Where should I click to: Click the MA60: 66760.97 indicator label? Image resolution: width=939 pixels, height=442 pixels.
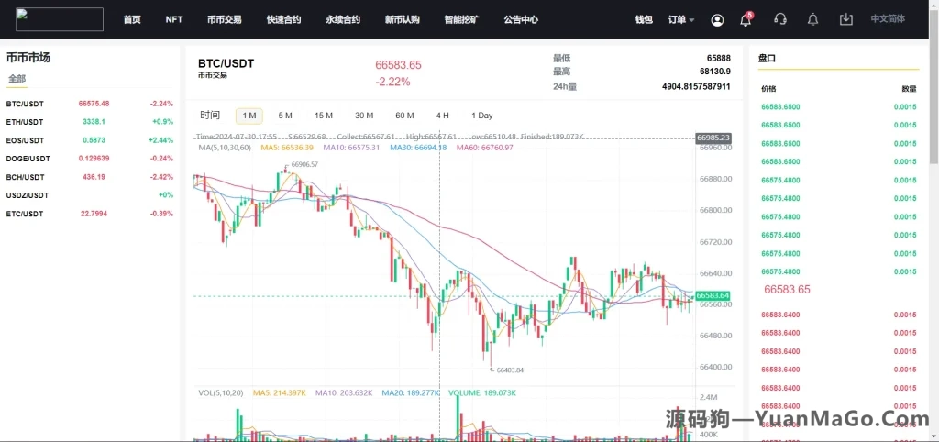(486, 148)
